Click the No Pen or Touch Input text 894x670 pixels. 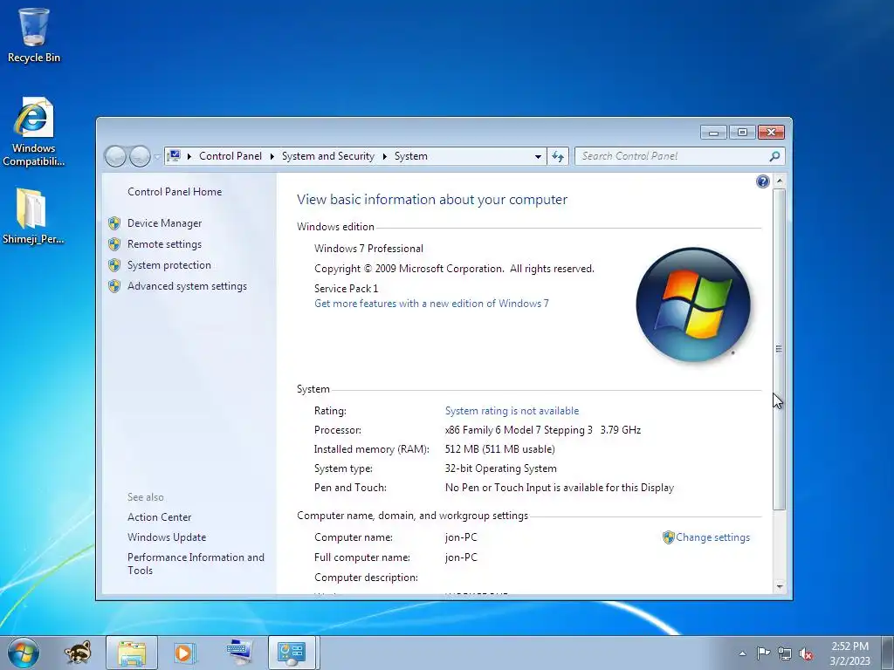point(560,488)
